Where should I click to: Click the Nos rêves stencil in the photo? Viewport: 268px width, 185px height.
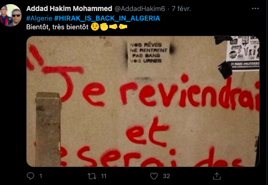(x=148, y=53)
